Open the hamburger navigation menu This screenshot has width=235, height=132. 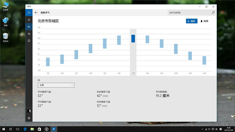click(x=29, y=13)
